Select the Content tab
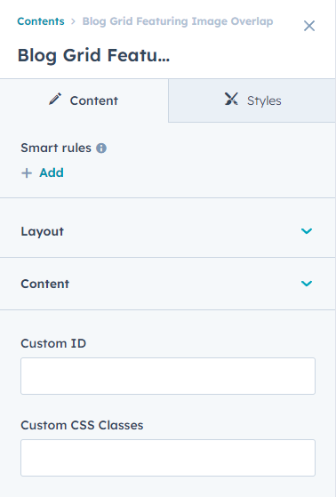The width and height of the screenshot is (336, 497). [x=84, y=100]
